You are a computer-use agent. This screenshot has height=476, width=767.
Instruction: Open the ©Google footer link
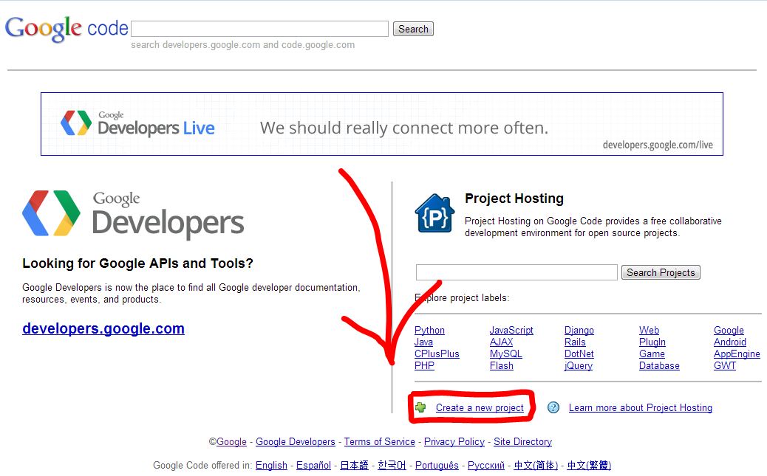click(231, 442)
